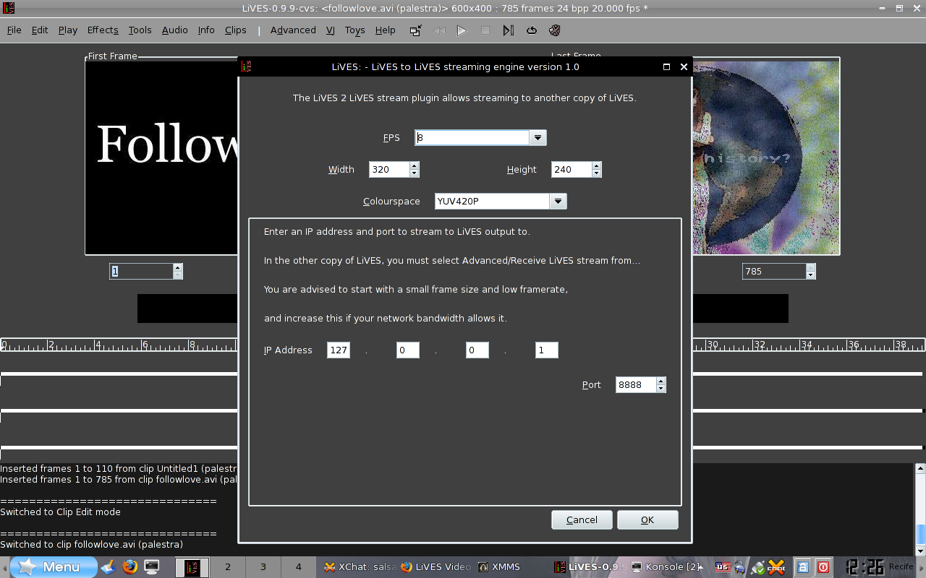
Task: Click the YUV420P colourspace field
Action: click(x=493, y=202)
